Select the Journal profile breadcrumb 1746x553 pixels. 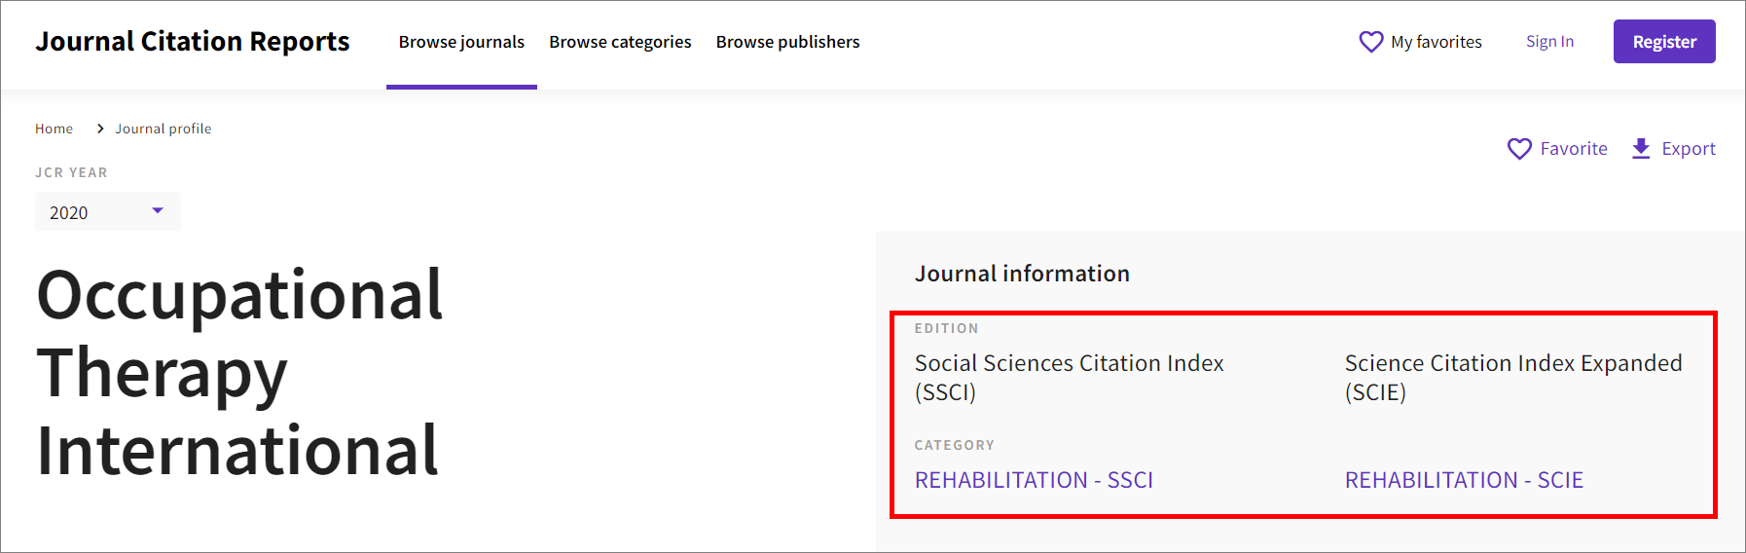(164, 129)
